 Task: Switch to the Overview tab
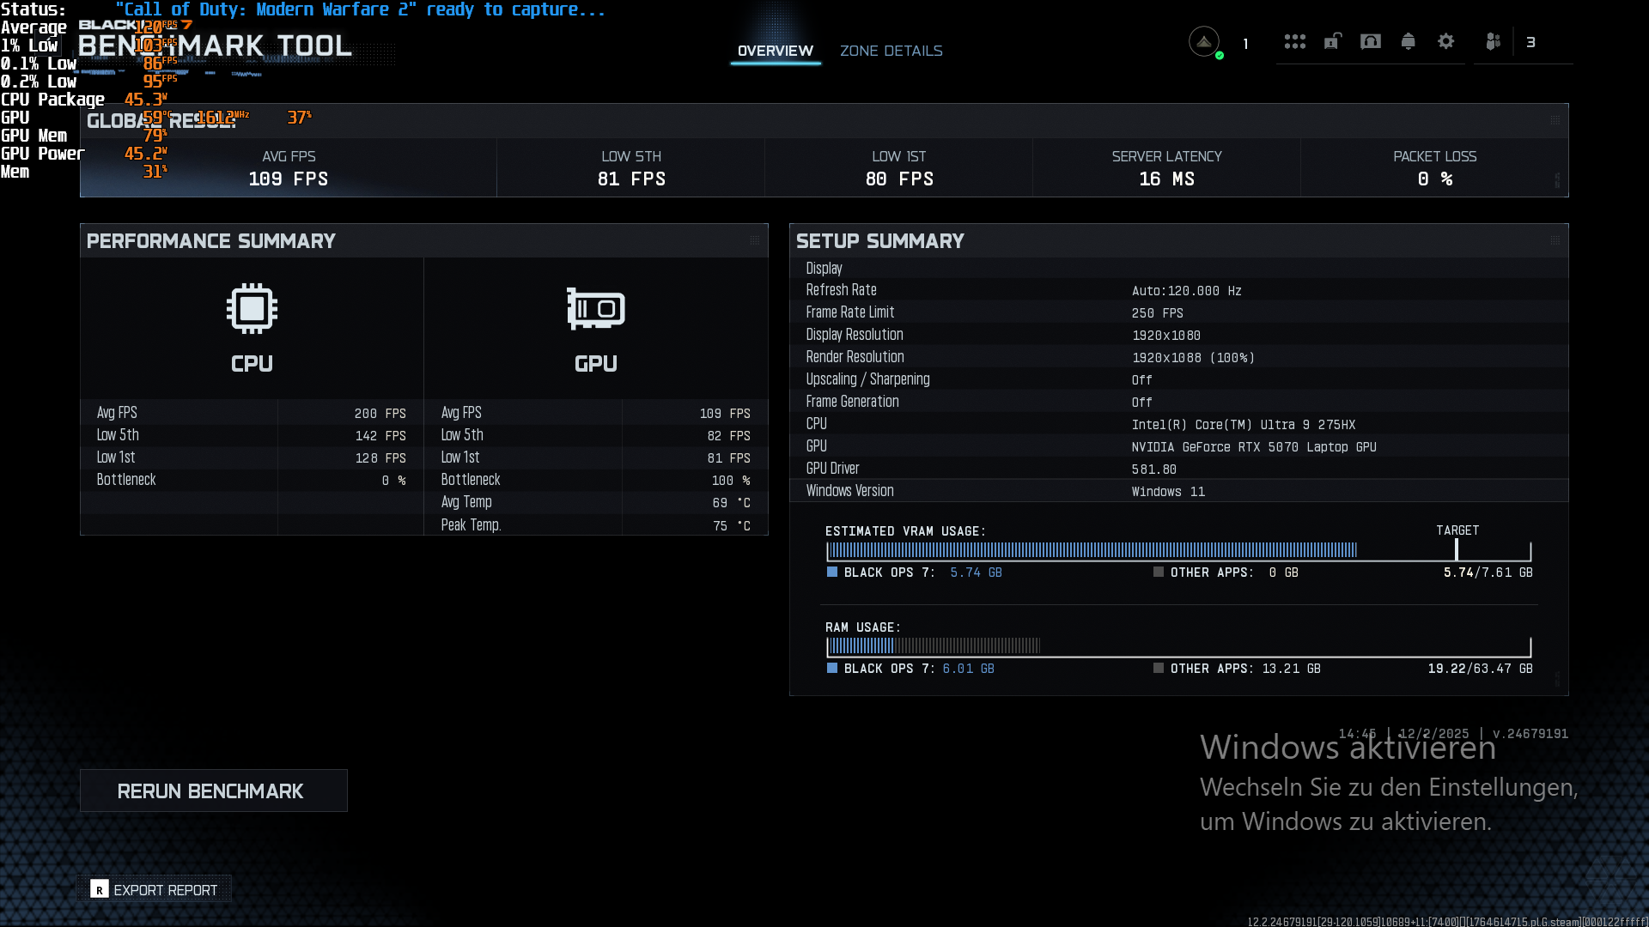tap(776, 51)
